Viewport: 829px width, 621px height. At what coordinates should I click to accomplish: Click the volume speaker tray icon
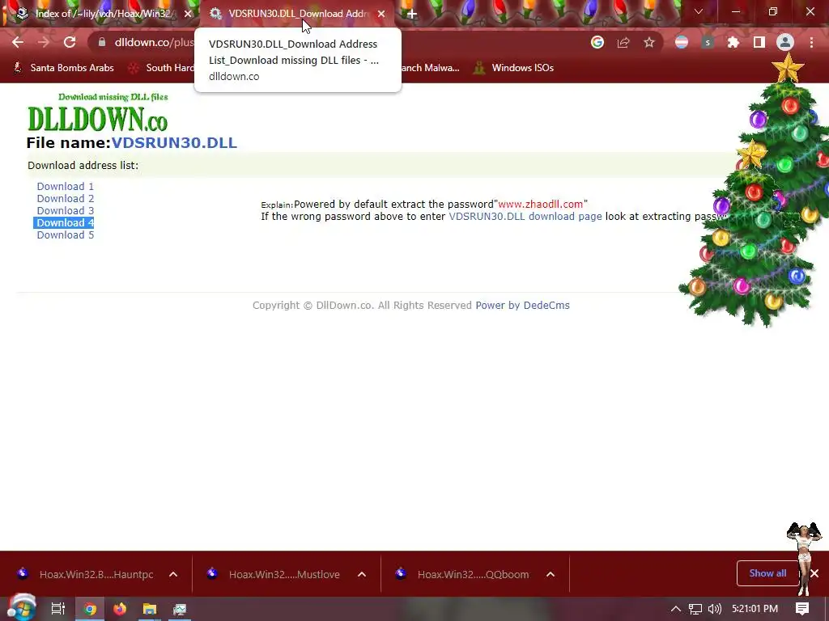click(x=715, y=609)
